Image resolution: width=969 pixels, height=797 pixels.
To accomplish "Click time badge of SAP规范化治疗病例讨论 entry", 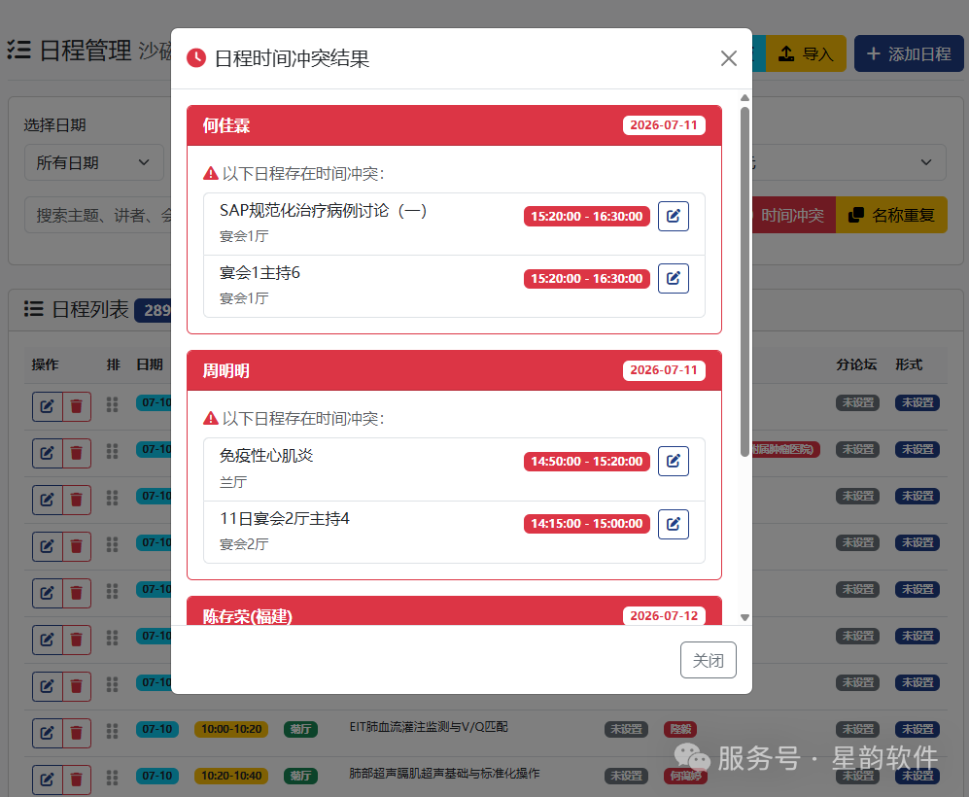I will point(586,216).
